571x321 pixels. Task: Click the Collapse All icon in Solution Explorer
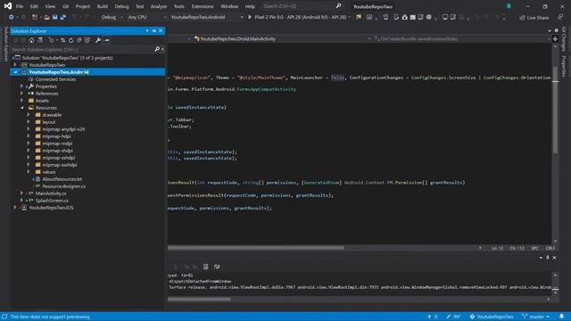pos(79,40)
